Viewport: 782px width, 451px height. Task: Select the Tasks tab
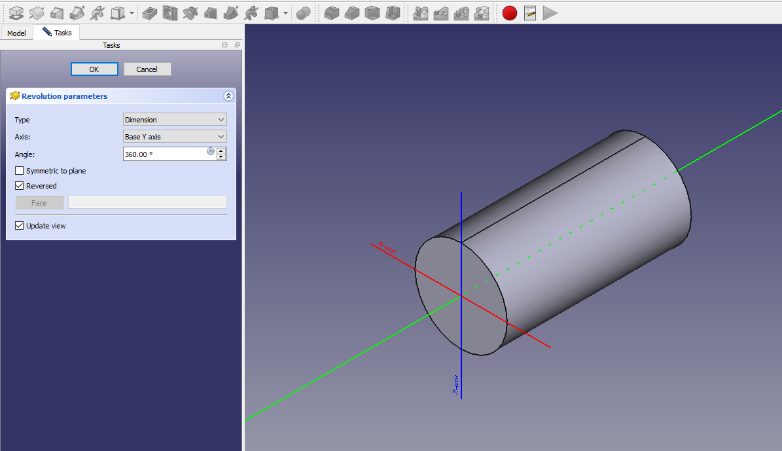tap(57, 33)
